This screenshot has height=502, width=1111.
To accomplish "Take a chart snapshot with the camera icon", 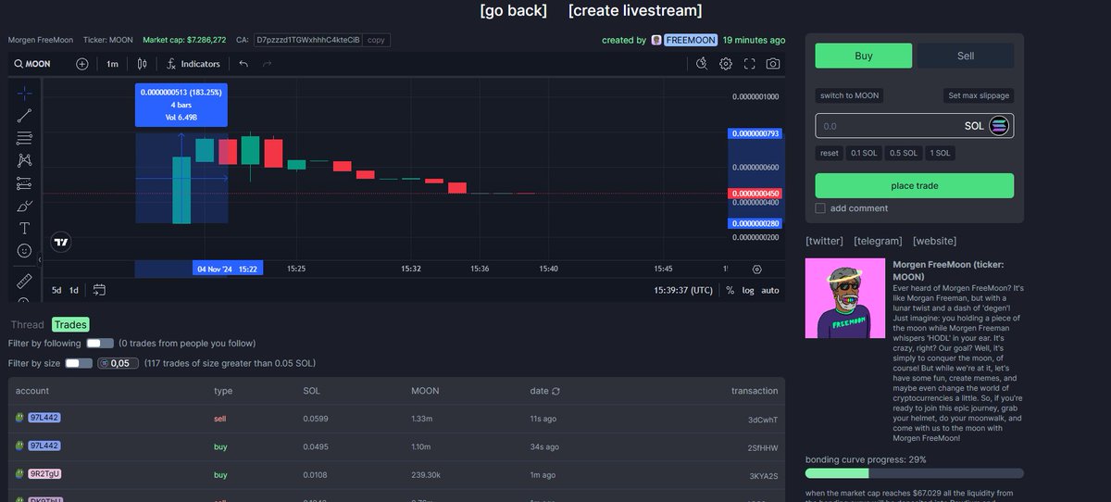I will [773, 64].
